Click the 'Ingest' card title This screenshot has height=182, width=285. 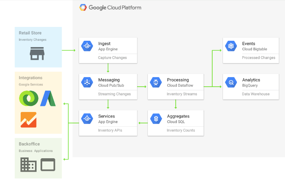pos(104,44)
